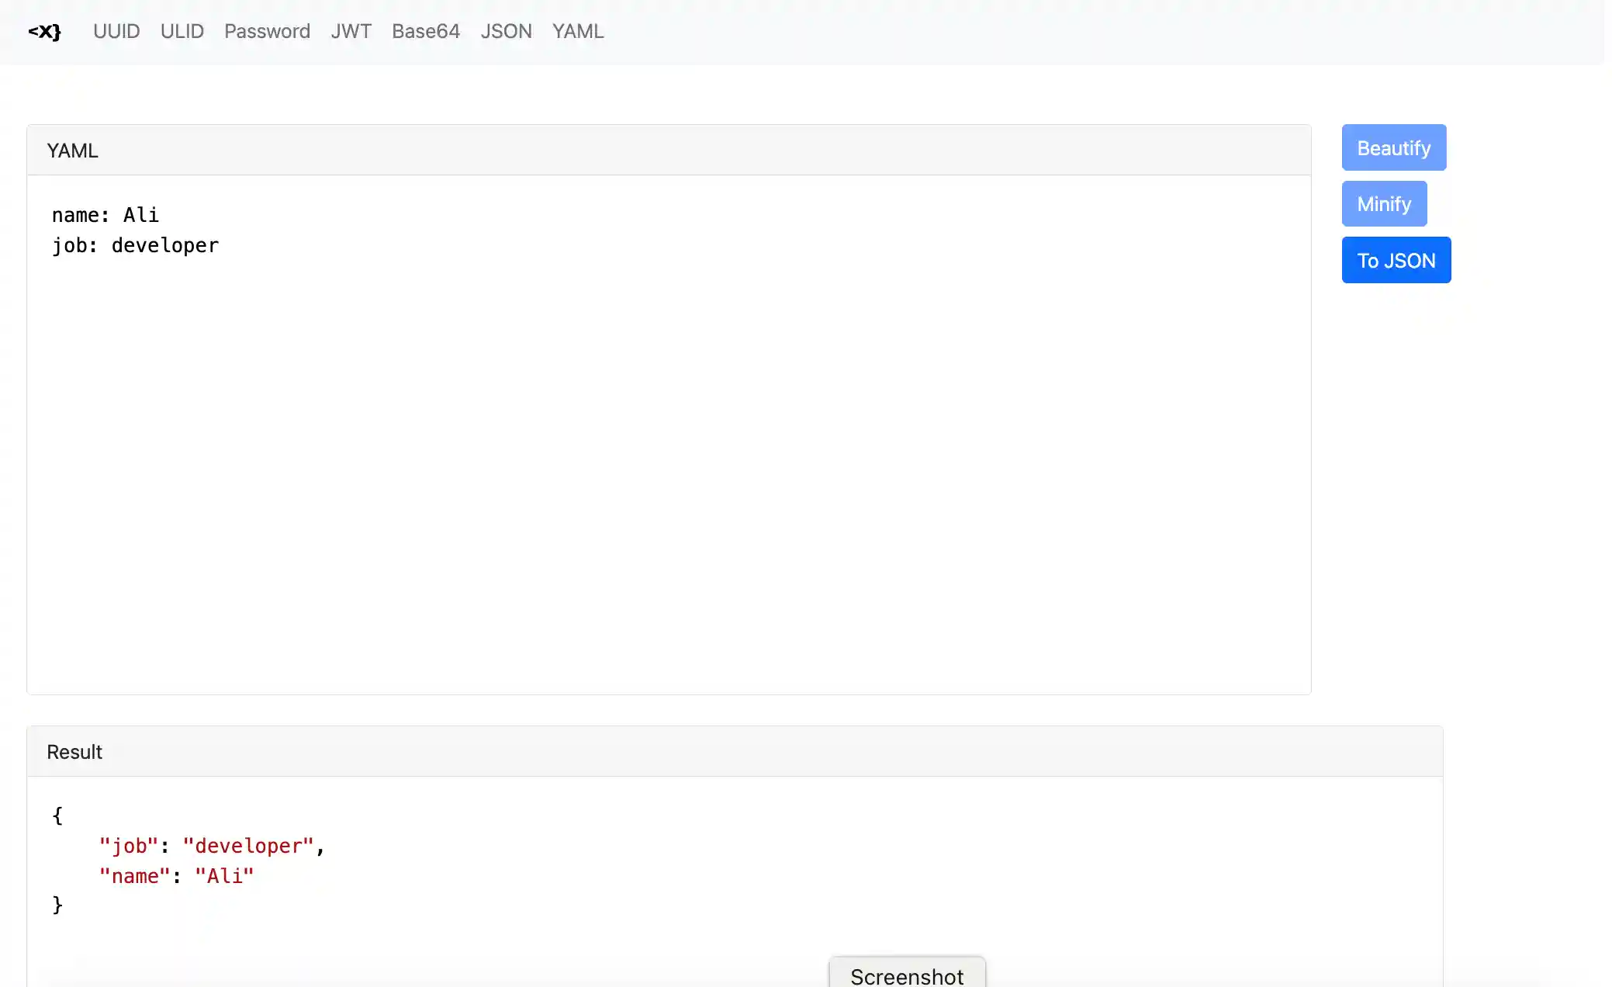Click the closing brace in the Result output
This screenshot has height=987, width=1612.
57,905
